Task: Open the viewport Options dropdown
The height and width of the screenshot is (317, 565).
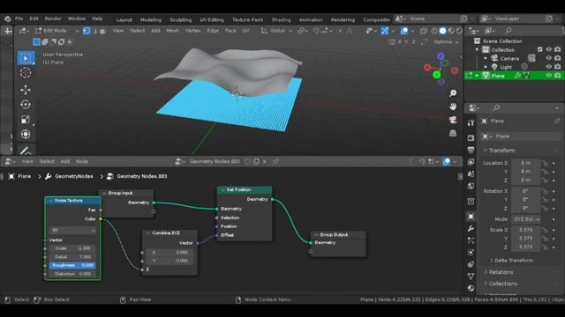Action: pos(446,42)
